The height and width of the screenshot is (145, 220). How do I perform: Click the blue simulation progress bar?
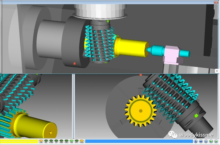139,141
